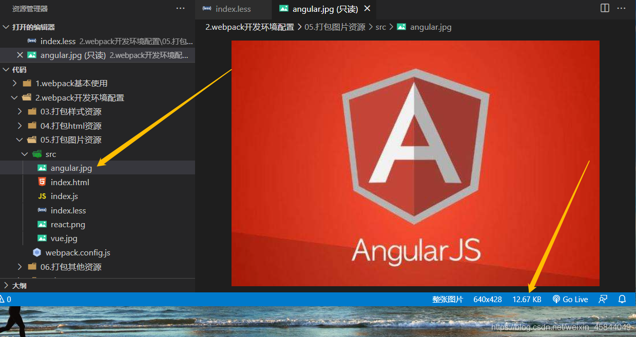
Task: Collapse the 代码 workspace section
Action: pyautogui.click(x=6, y=70)
